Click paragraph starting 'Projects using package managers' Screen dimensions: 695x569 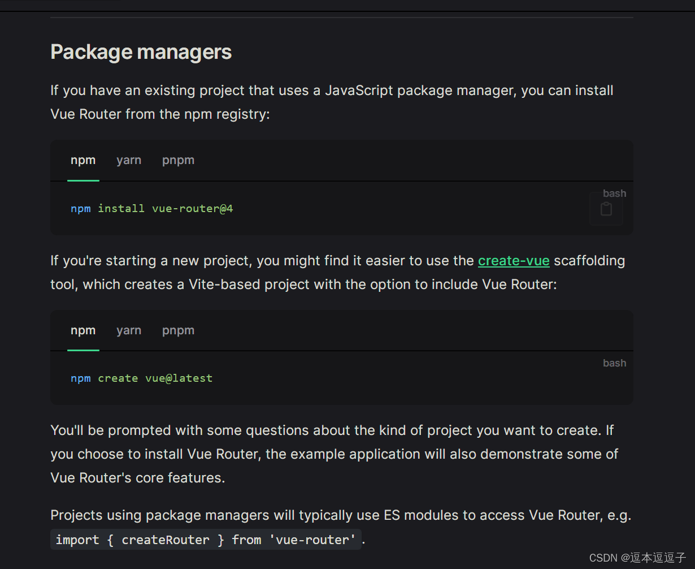pos(341,528)
